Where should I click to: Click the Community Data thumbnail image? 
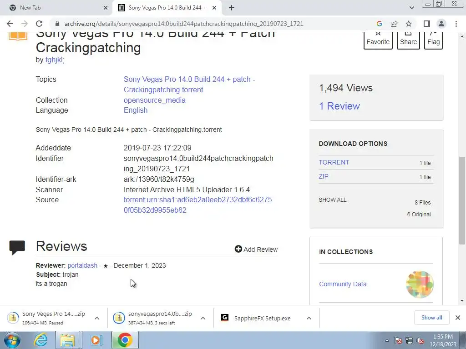[x=420, y=284]
